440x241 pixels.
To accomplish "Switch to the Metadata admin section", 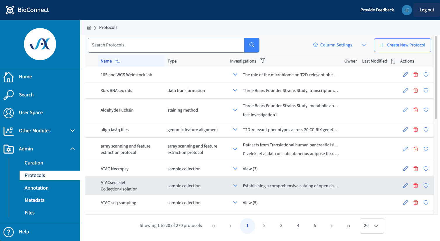I will pyautogui.click(x=34, y=200).
